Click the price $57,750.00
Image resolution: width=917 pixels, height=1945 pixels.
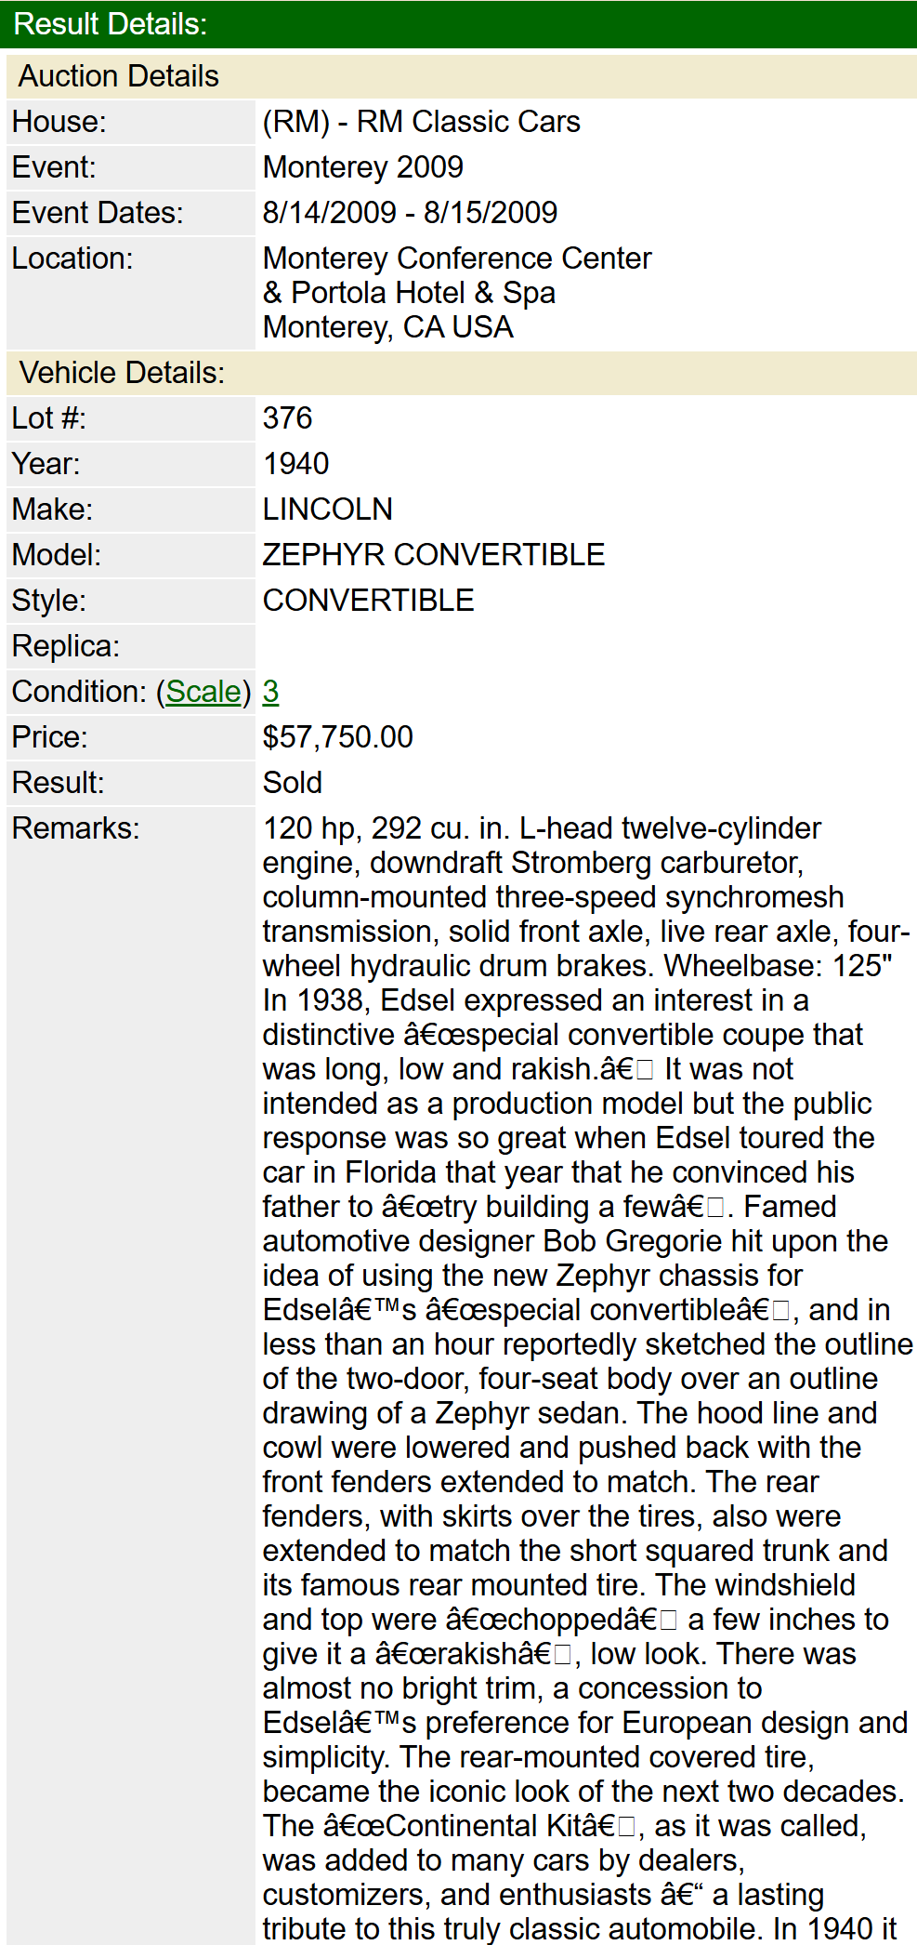pos(337,737)
